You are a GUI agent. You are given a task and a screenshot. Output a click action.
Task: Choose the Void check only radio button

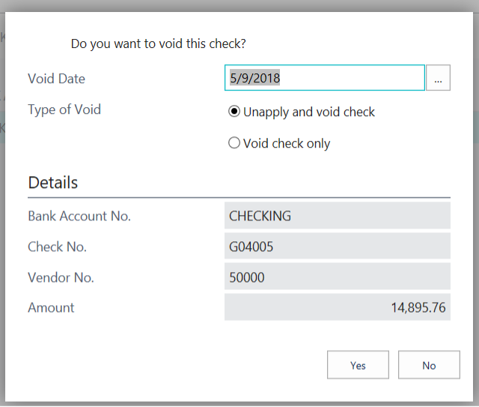click(234, 143)
